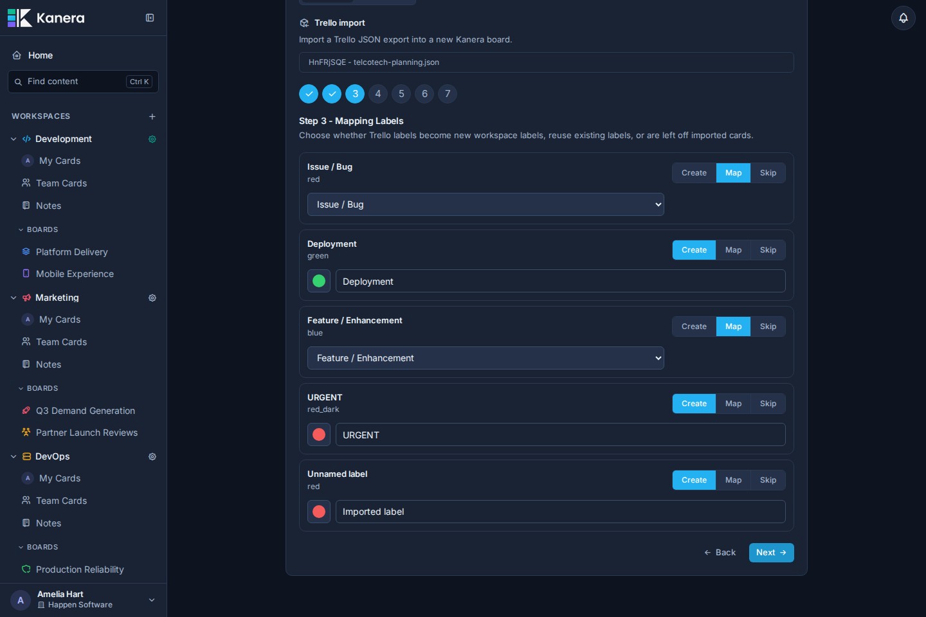Click the Marketing megaphone icon
The width and height of the screenshot is (926, 617).
tap(26, 298)
